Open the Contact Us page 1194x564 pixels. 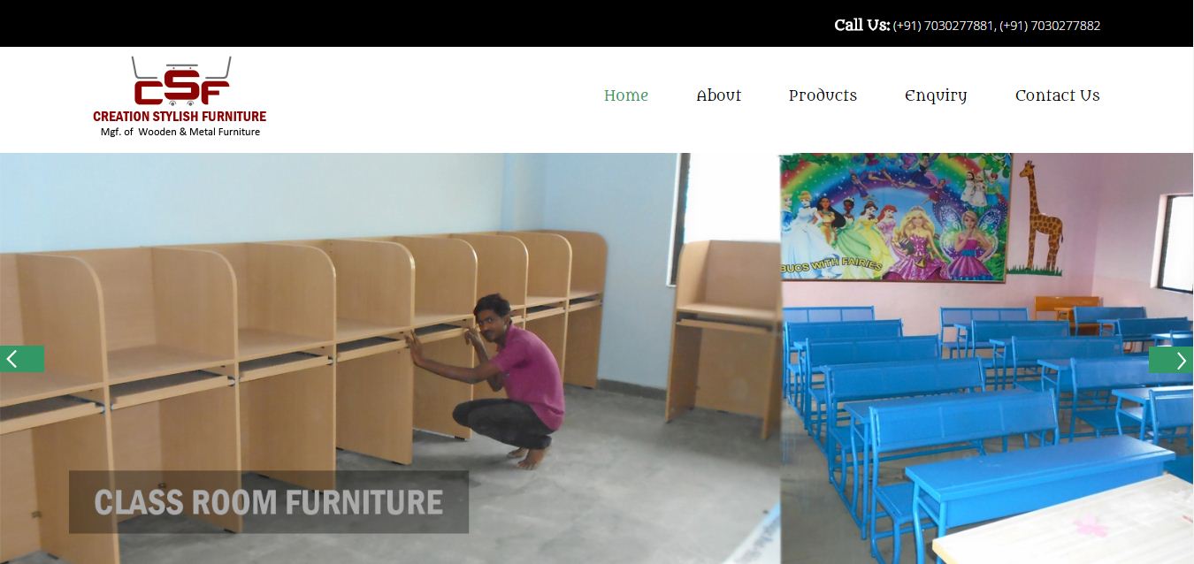pos(1057,95)
